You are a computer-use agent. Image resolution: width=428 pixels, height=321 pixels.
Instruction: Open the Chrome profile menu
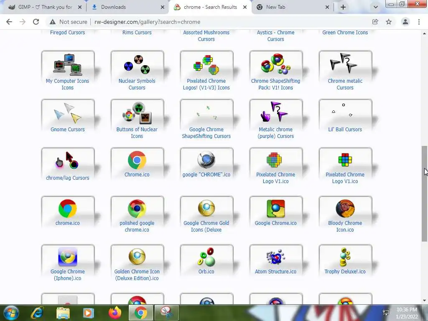click(405, 22)
